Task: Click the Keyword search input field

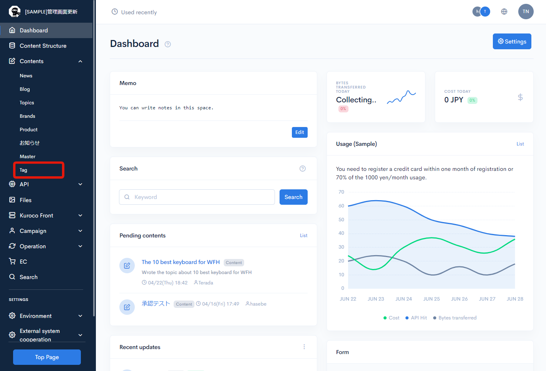Action: 197,197
